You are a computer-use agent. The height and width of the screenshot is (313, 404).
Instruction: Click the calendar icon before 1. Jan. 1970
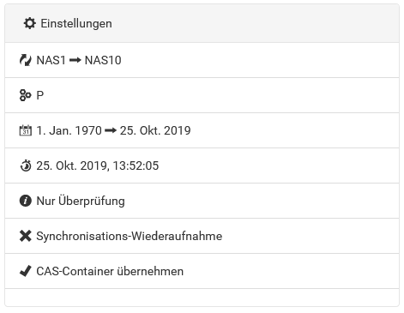coord(26,130)
